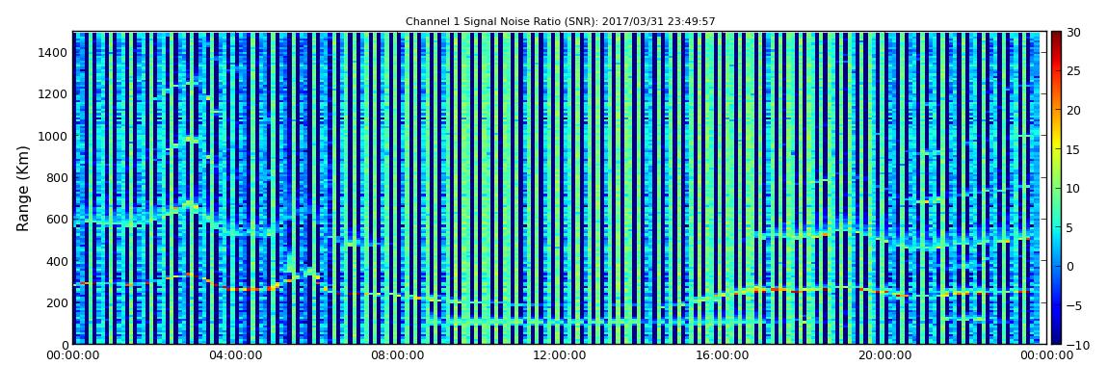Click the "−10" colorbar tick label
Screen dimensions: 1108x392
[1077, 345]
